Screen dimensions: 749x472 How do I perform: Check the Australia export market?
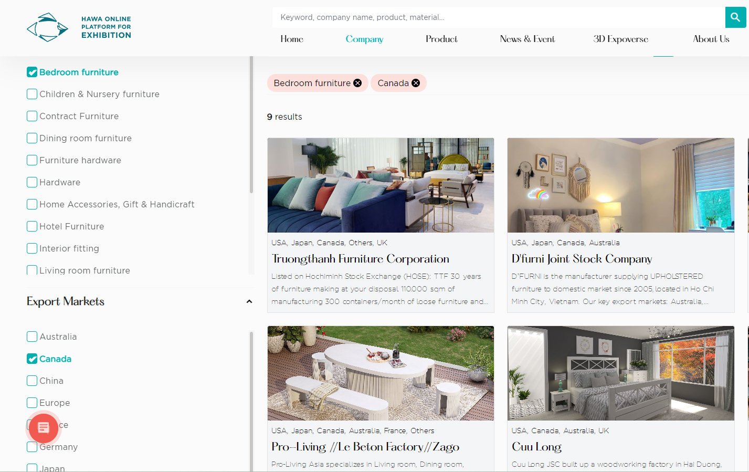pos(32,337)
